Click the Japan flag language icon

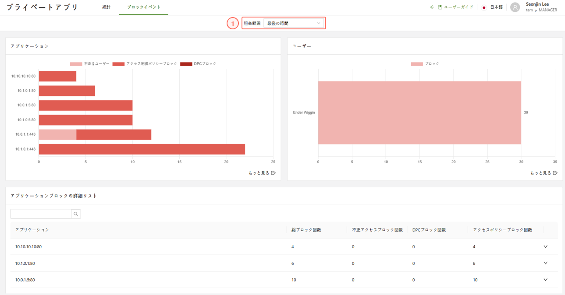[x=484, y=7]
